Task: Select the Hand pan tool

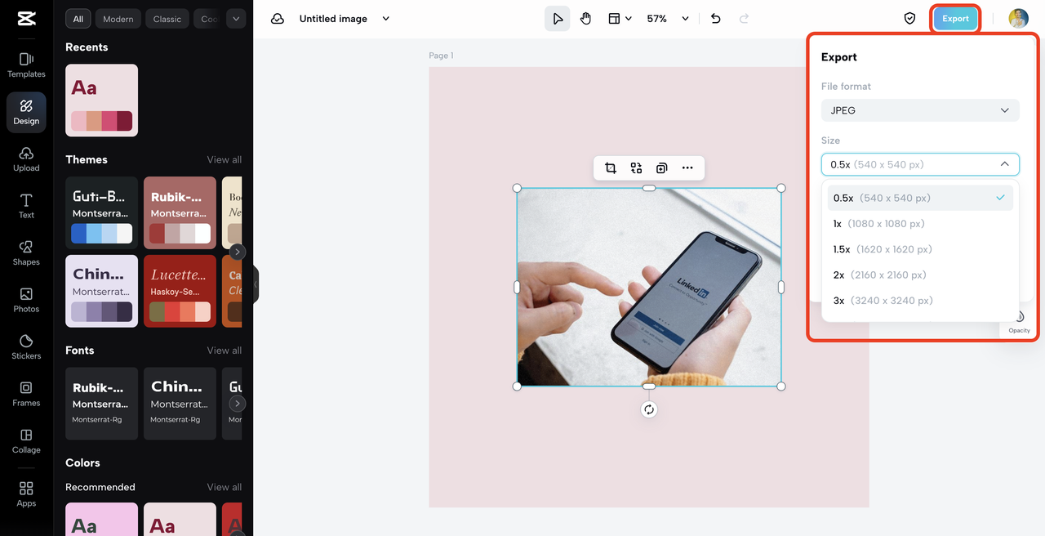Action: pyautogui.click(x=586, y=19)
